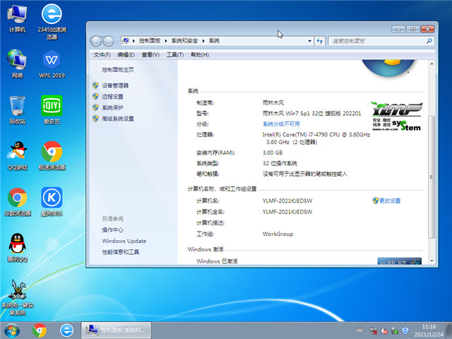Open the 编辑(E) menu
This screenshot has width=452, height=339.
coord(126,55)
